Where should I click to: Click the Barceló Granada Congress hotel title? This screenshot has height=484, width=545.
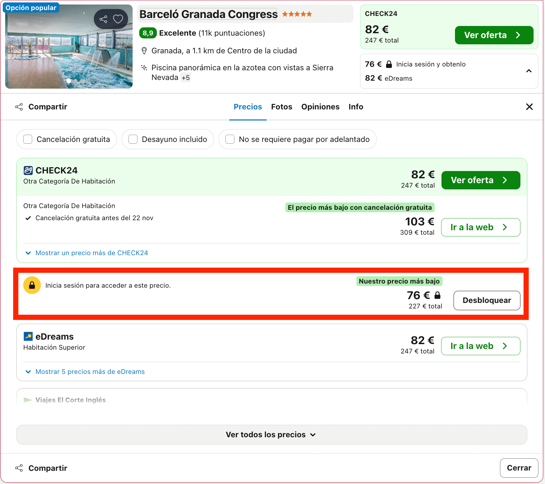pyautogui.click(x=208, y=14)
